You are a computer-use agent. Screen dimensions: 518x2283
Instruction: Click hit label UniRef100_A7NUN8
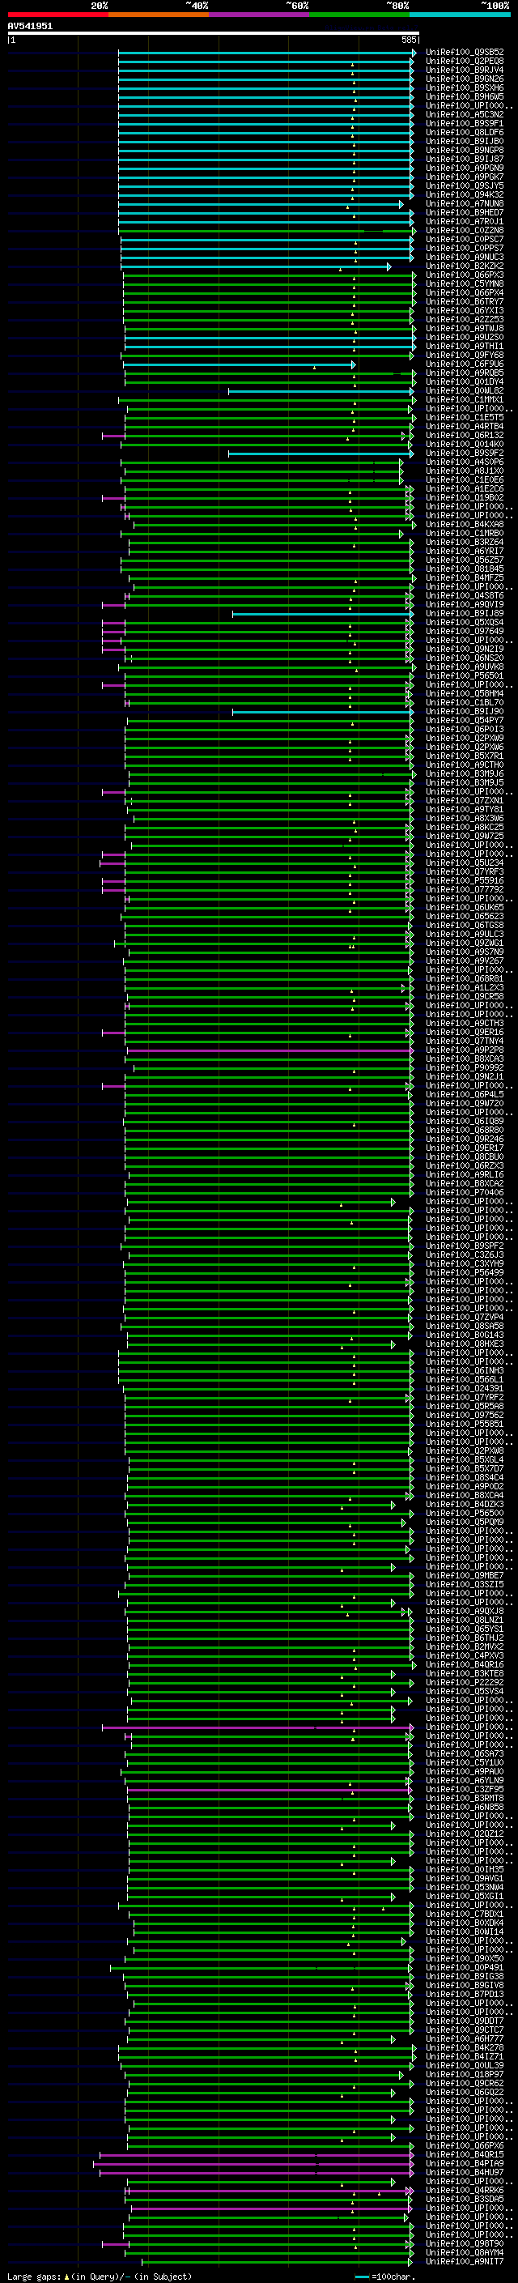click(x=465, y=204)
